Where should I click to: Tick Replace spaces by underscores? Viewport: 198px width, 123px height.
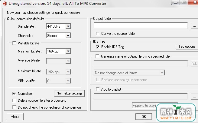tap(98, 80)
